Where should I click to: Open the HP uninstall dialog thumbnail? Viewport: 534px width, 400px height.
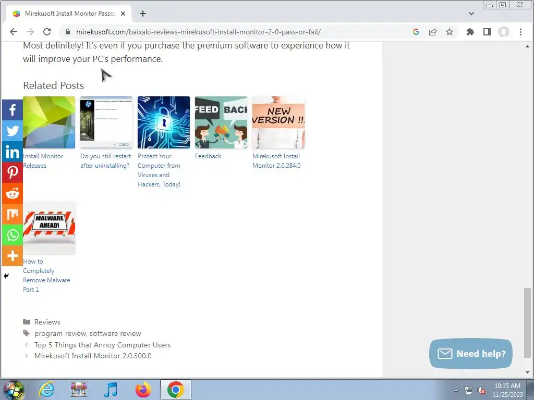106,122
